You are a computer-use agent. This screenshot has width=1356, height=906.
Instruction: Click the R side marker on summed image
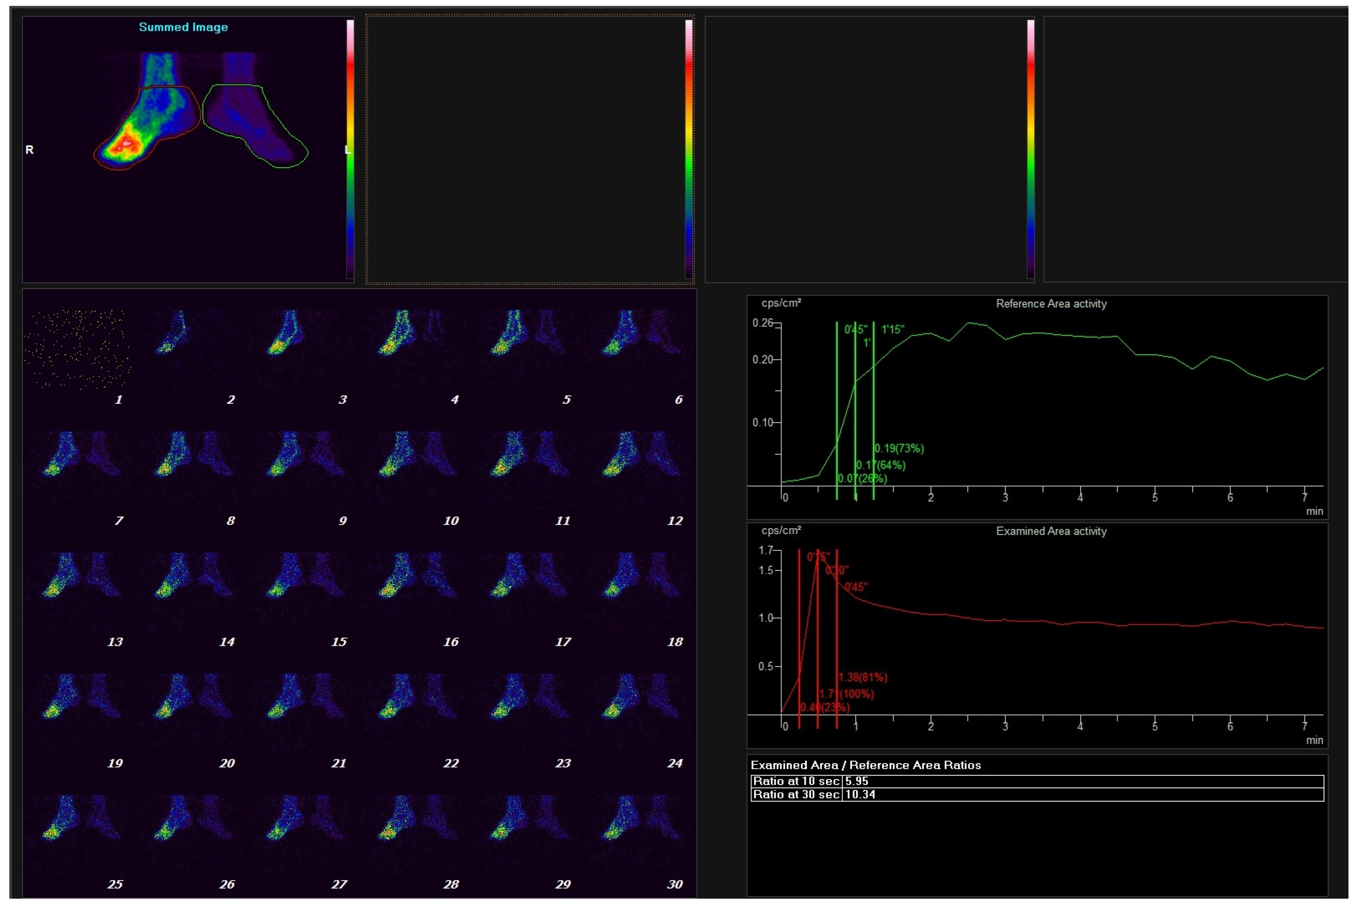tap(29, 150)
